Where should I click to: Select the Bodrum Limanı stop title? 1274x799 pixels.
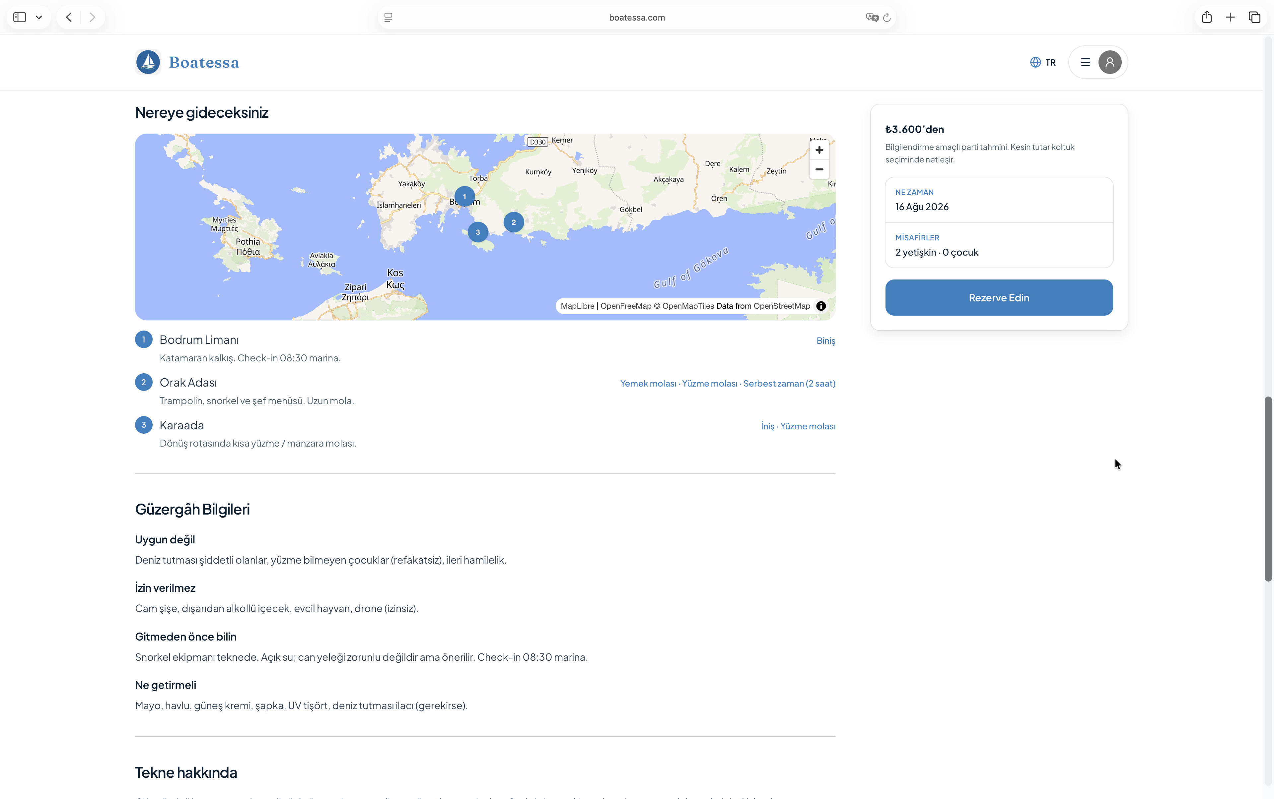[199, 340]
